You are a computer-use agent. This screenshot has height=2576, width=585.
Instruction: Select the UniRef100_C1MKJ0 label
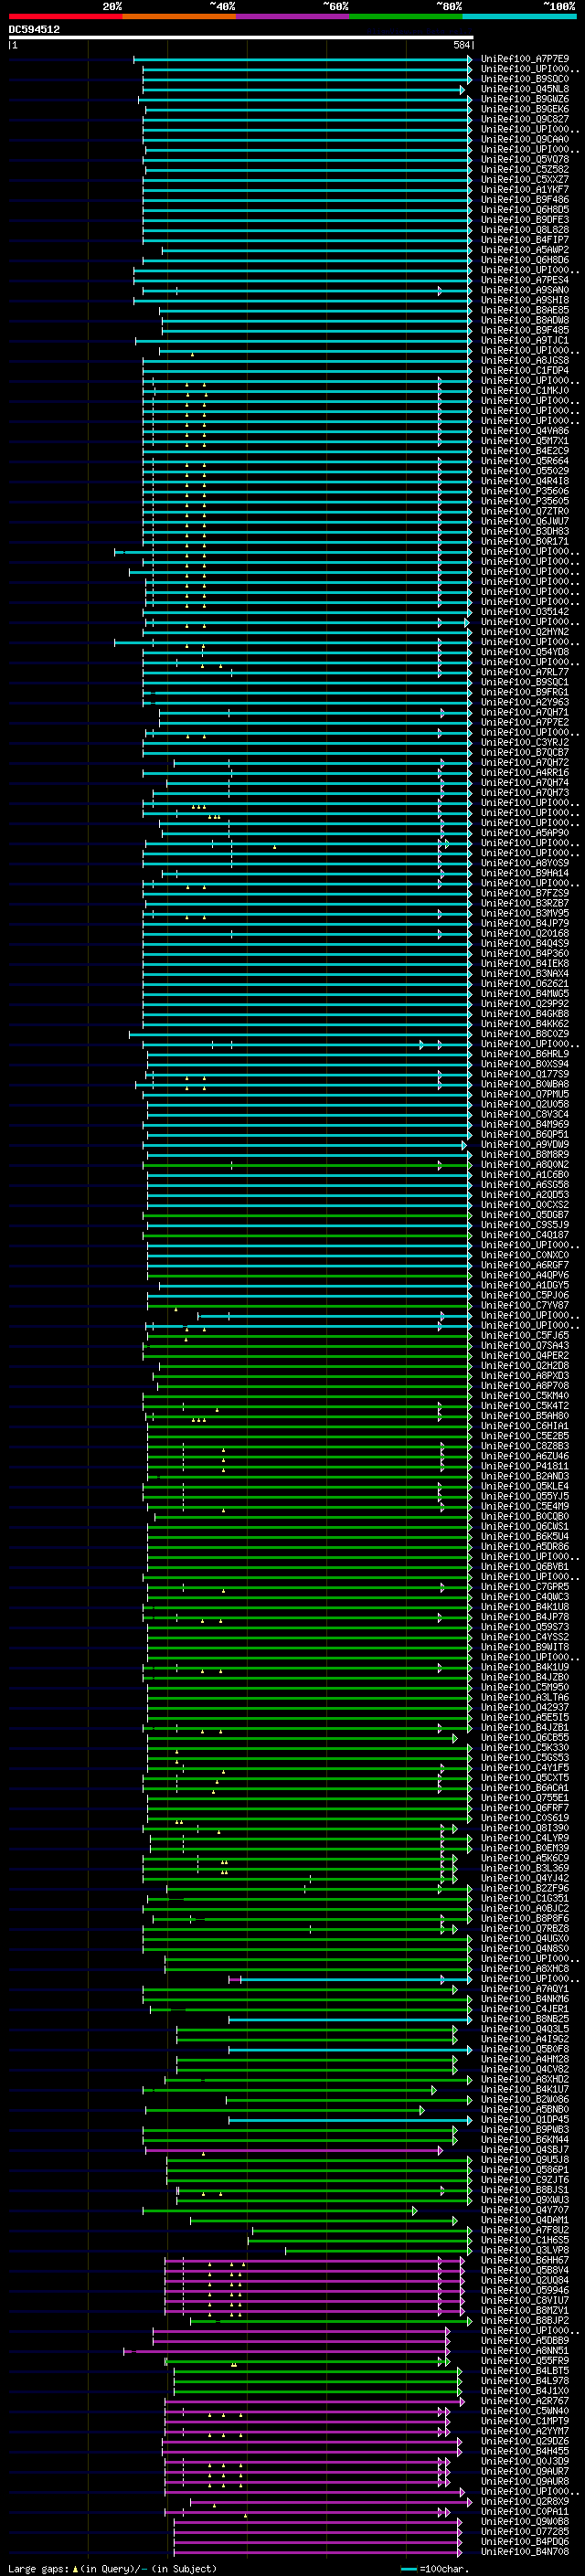[525, 391]
